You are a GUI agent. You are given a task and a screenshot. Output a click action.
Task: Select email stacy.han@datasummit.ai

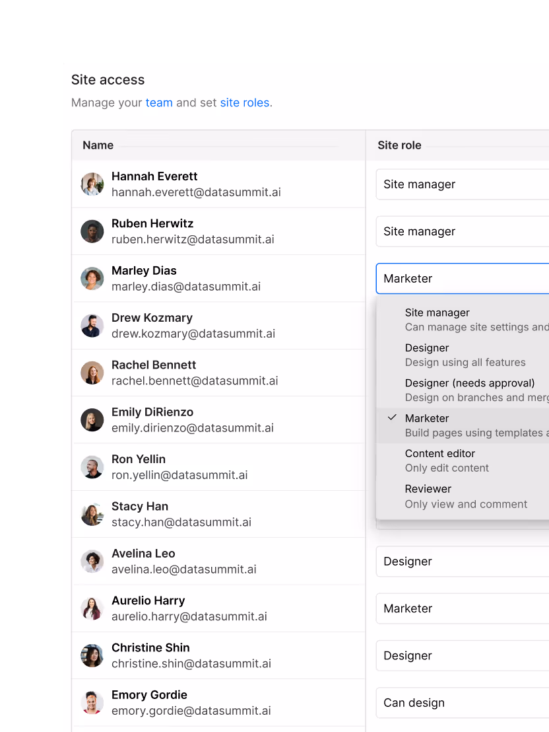coord(181,523)
